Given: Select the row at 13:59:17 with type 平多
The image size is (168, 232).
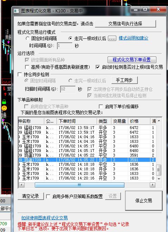Looking at the screenshot, I should (87, 128).
